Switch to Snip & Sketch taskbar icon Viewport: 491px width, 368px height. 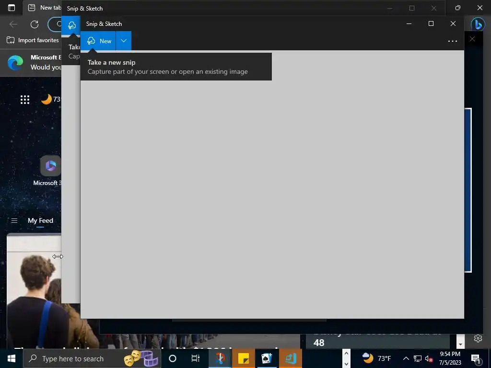[220, 358]
